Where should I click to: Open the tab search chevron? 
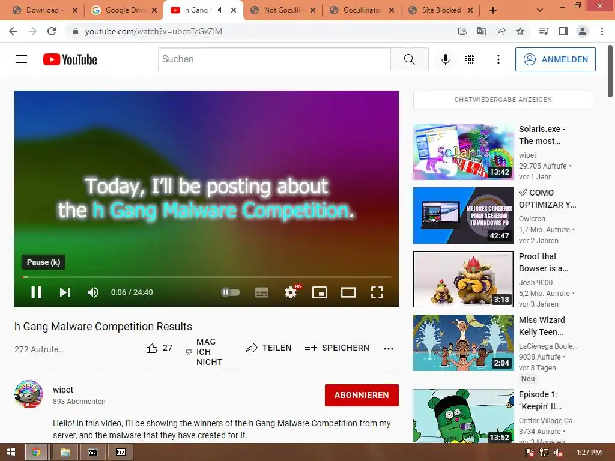tap(540, 10)
